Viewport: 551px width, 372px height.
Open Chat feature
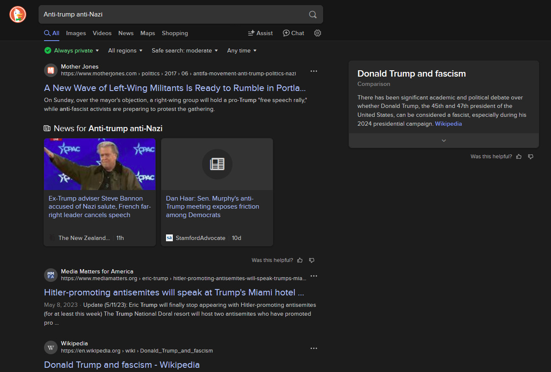pos(293,33)
